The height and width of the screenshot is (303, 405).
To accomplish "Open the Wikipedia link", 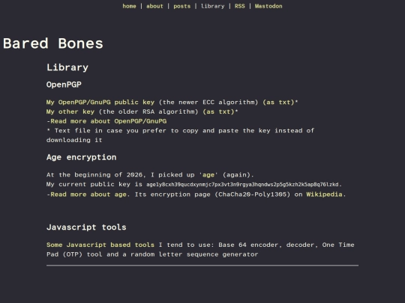I will (324, 195).
